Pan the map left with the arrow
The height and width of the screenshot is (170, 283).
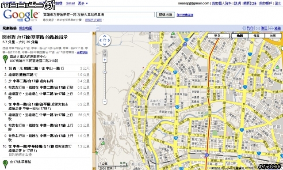pyautogui.click(x=100, y=40)
